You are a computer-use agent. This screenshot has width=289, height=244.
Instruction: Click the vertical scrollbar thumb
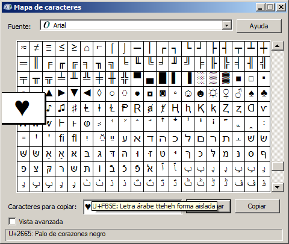278,166
